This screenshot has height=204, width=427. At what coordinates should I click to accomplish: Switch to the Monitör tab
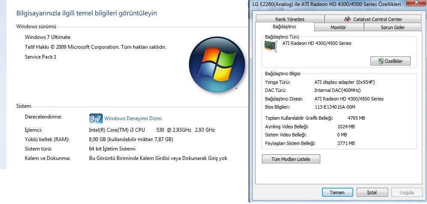tap(338, 27)
